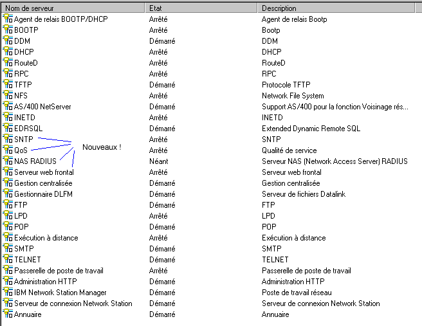
Task: Click the Protocole TFTP description
Action: (286, 85)
